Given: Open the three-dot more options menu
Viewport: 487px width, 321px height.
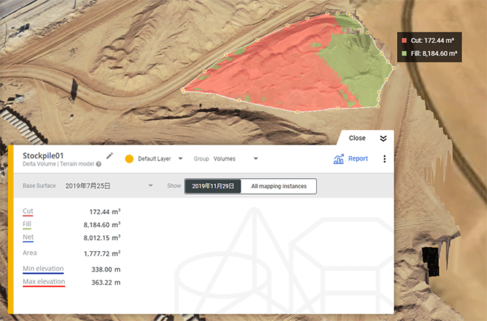Looking at the screenshot, I should coord(385,159).
